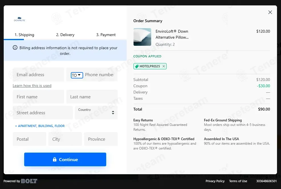Switch to the 2. Delivery step
281x189 pixels.
pyautogui.click(x=65, y=35)
